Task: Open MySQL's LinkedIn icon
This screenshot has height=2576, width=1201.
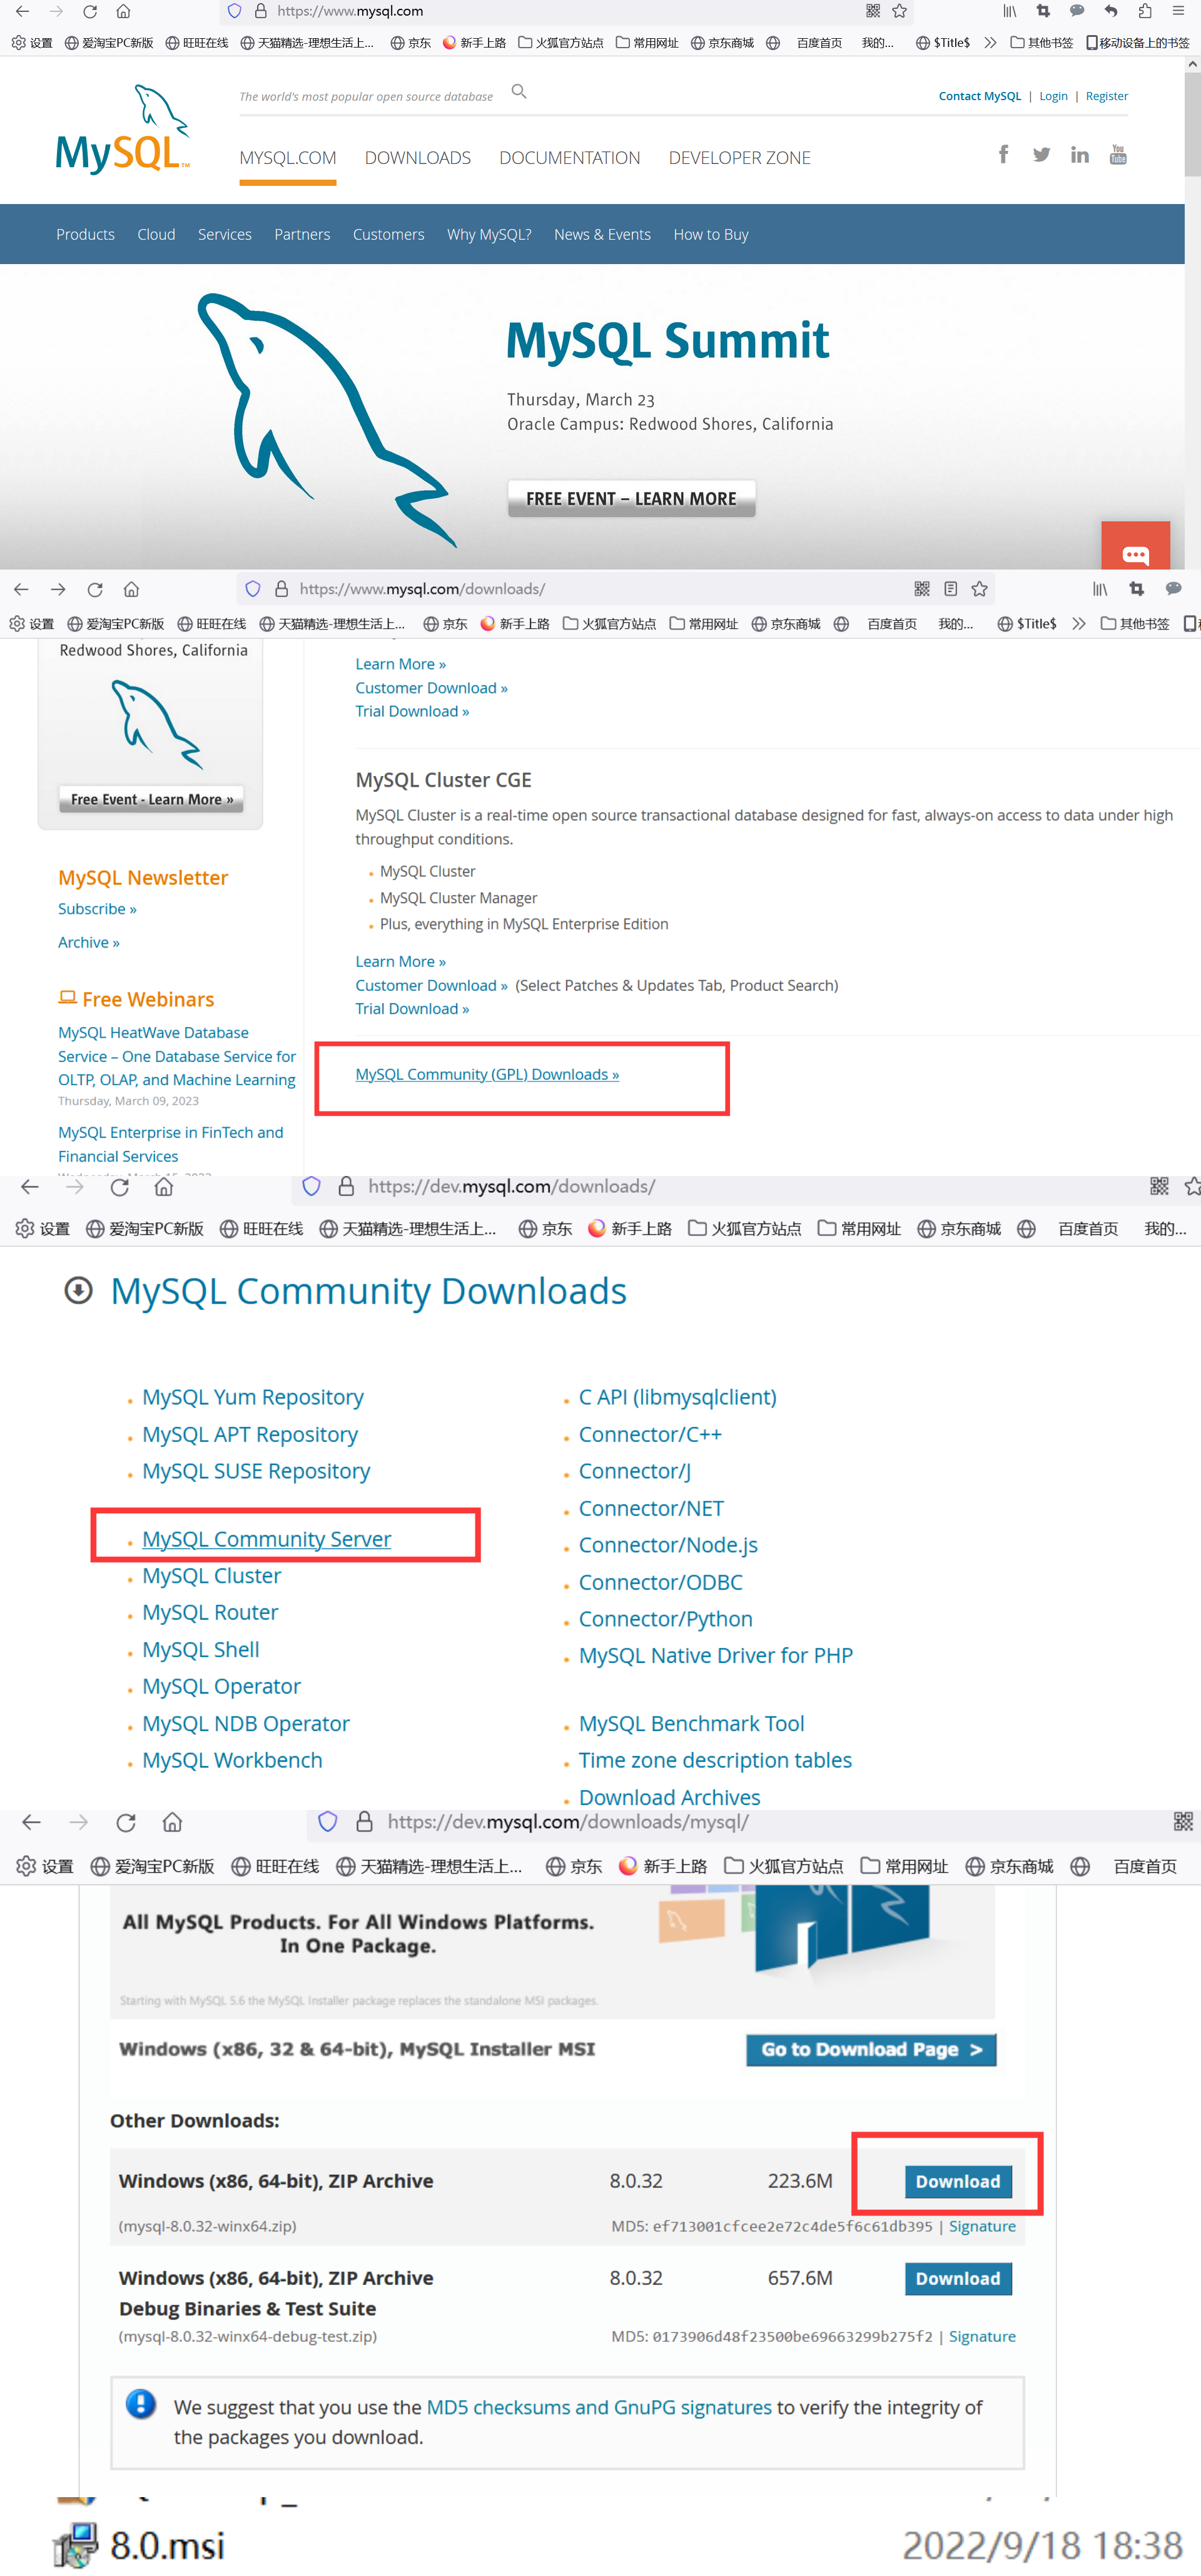Action: [1079, 154]
